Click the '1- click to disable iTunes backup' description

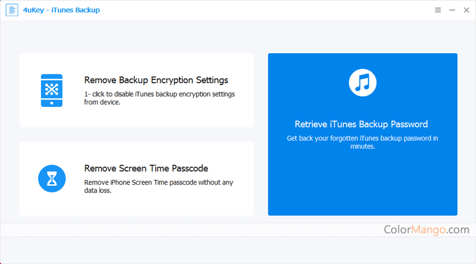click(x=160, y=98)
